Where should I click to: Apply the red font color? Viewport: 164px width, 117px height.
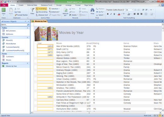[x=119, y=14]
